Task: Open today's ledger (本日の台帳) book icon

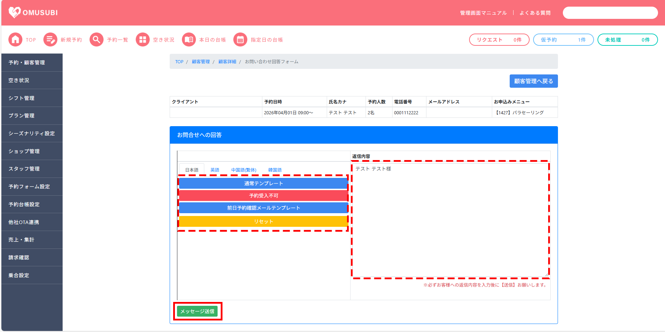Action: click(189, 40)
